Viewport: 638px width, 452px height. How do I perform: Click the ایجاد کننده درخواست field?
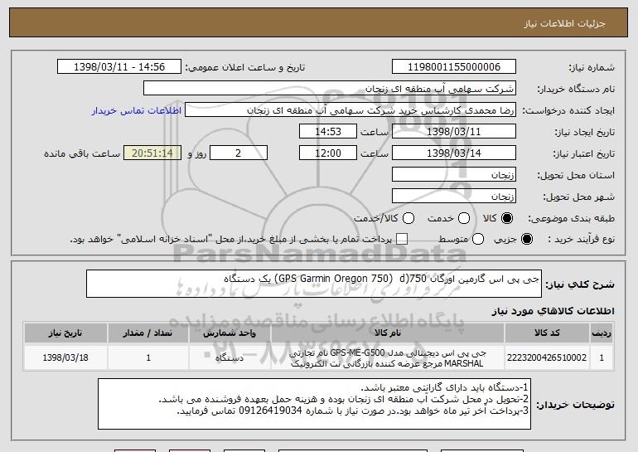click(x=350, y=110)
